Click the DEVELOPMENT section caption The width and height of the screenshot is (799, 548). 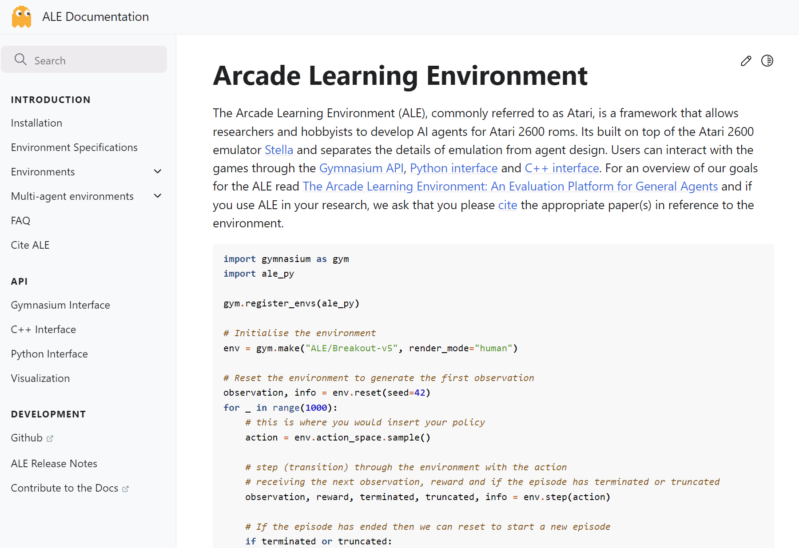(48, 414)
